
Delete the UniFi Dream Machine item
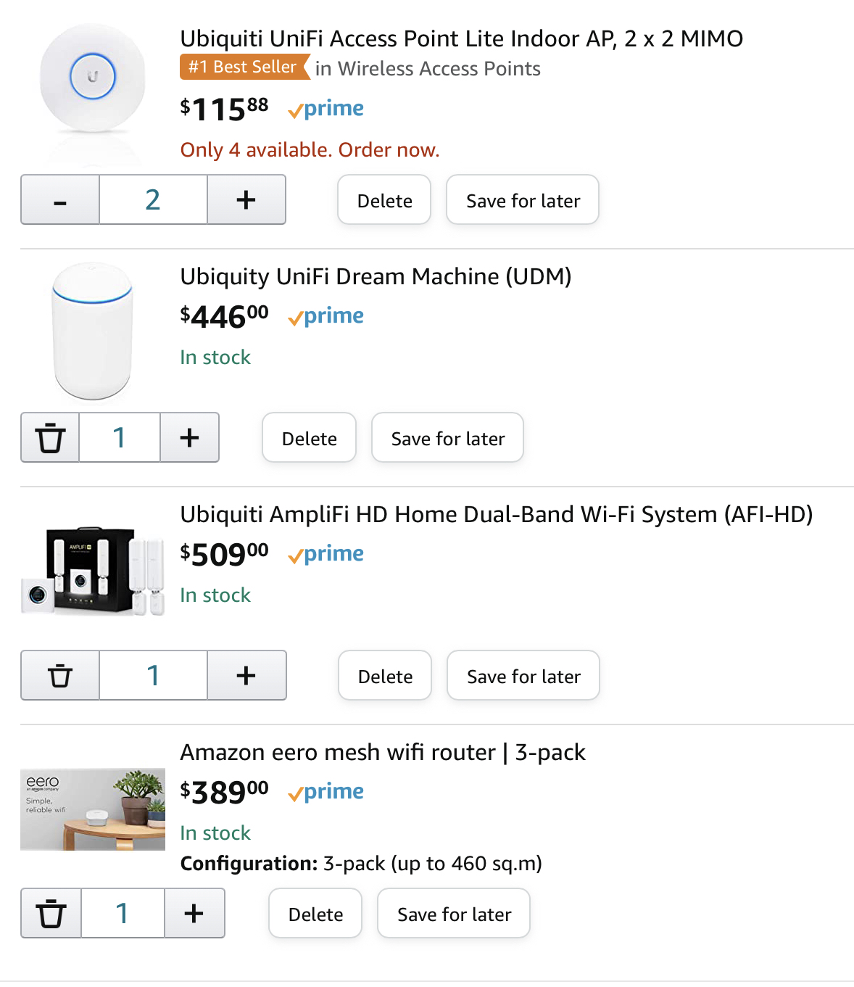click(309, 438)
